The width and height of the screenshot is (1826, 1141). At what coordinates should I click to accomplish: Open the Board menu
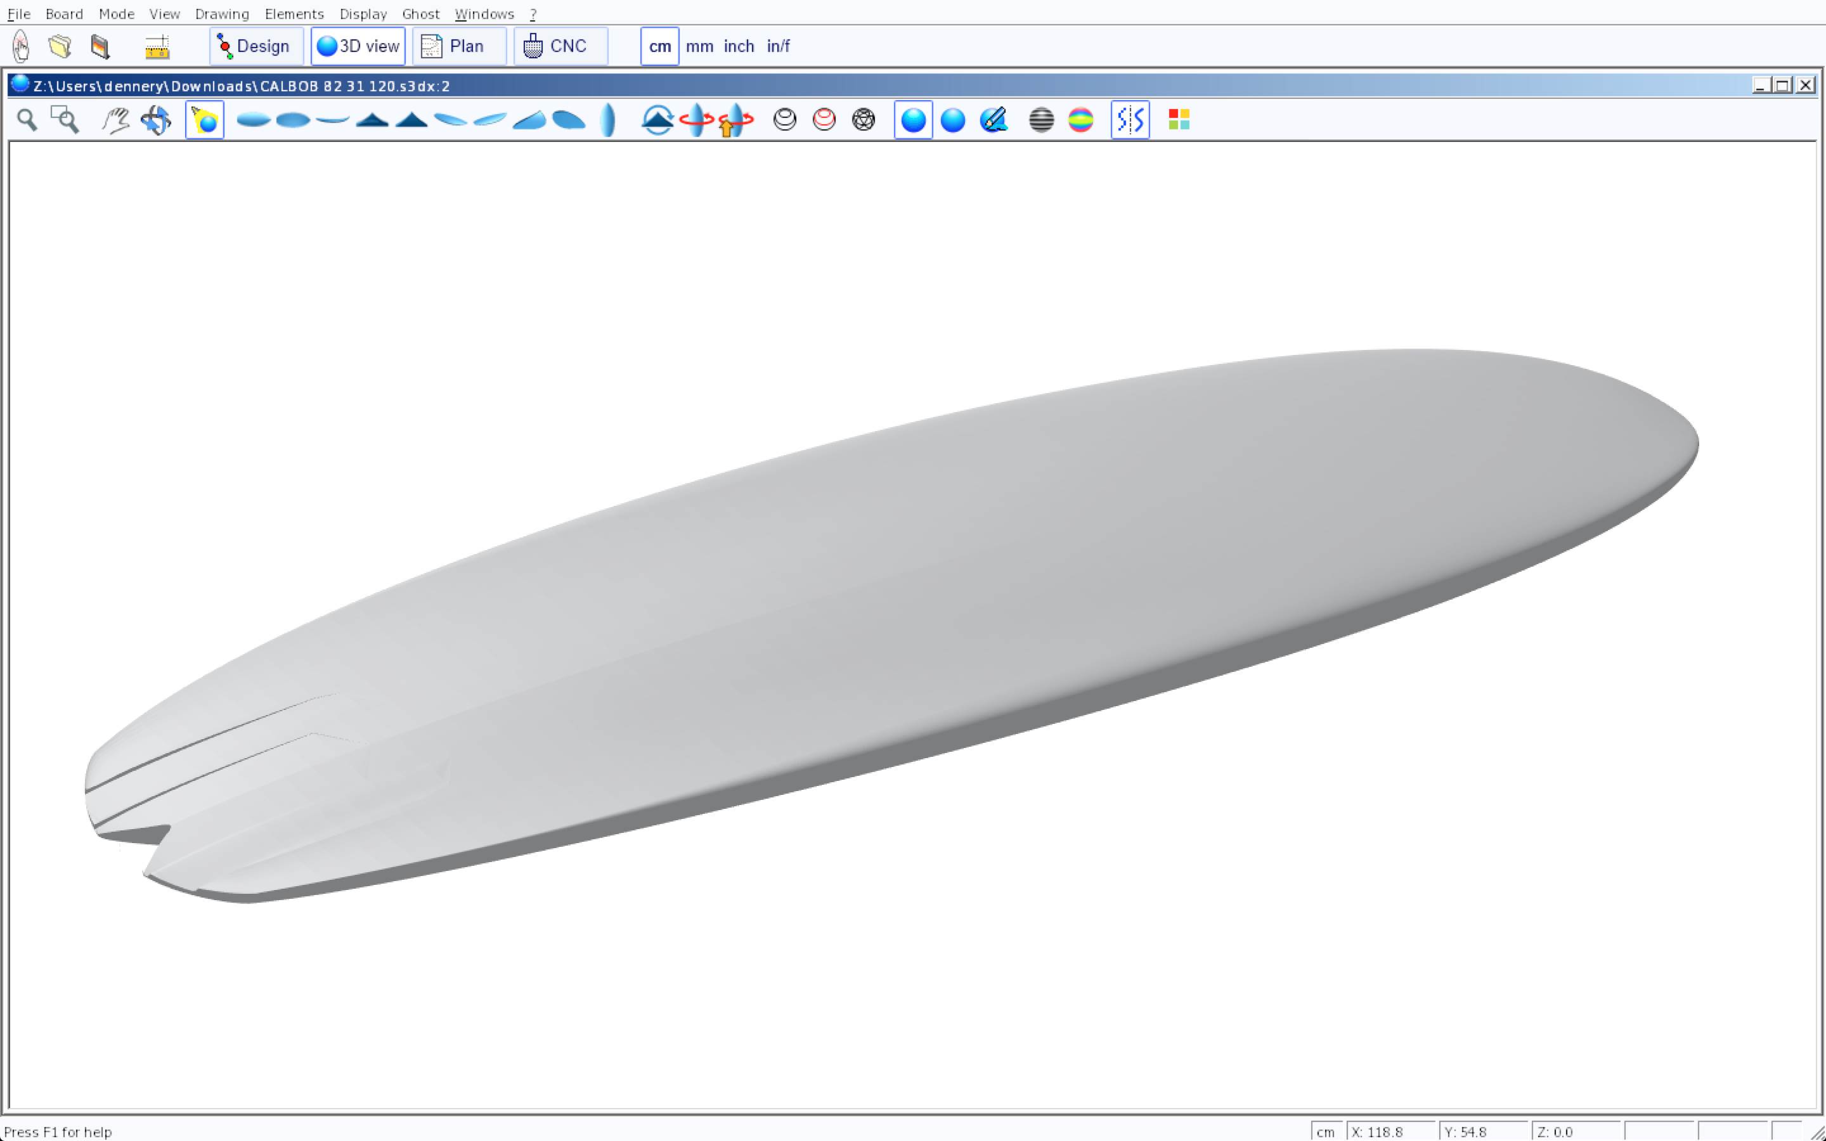63,13
